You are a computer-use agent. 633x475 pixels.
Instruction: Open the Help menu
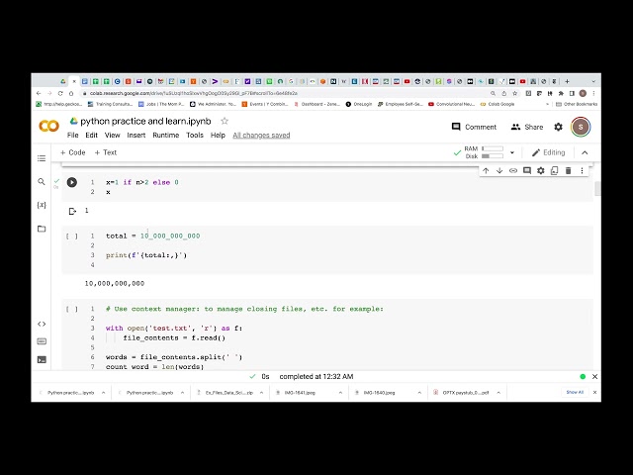point(218,135)
